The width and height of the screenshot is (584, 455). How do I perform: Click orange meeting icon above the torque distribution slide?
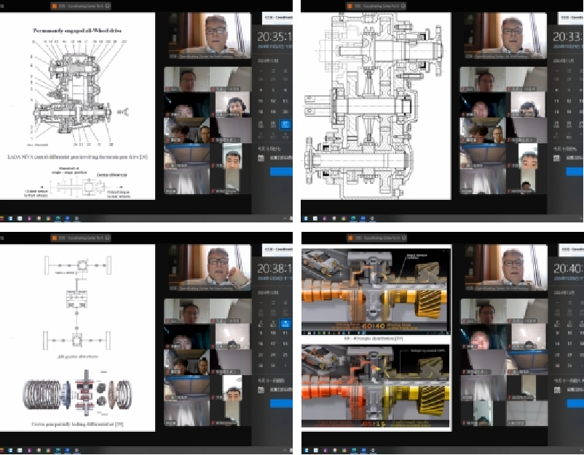351,238
